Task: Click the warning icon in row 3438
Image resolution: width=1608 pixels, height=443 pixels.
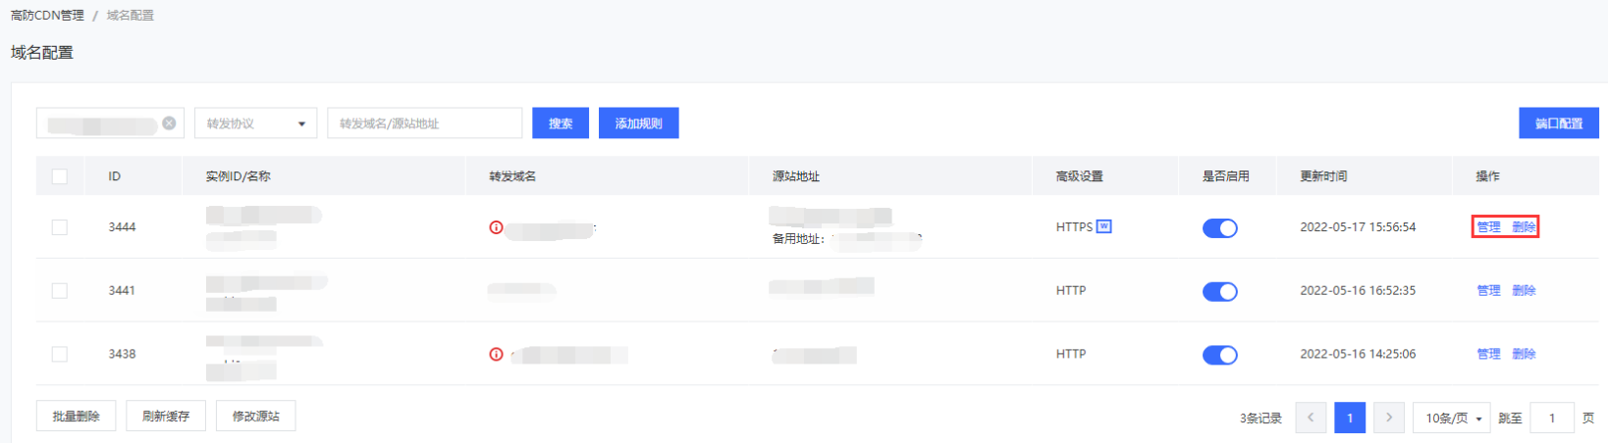Action: pos(496,354)
